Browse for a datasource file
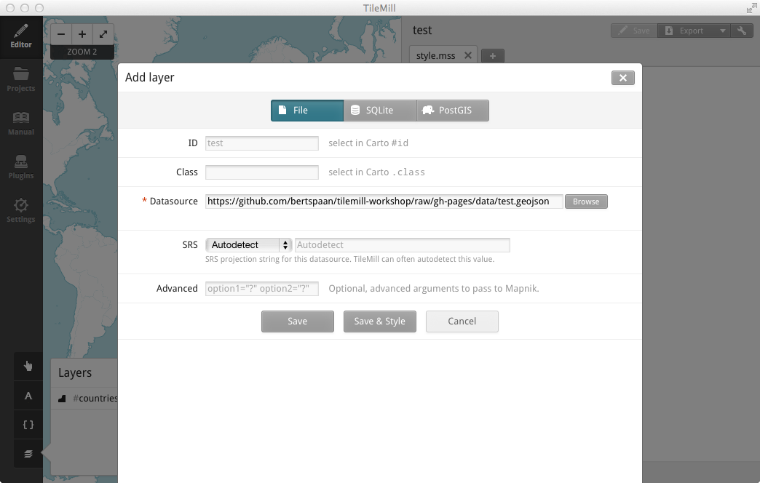Viewport: 760px width, 483px height. click(586, 201)
